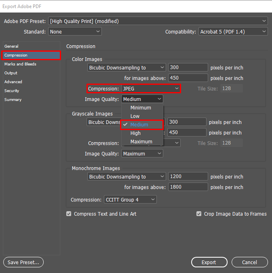Choose Low image quality
The image size is (272, 273).
pyautogui.click(x=142, y=116)
